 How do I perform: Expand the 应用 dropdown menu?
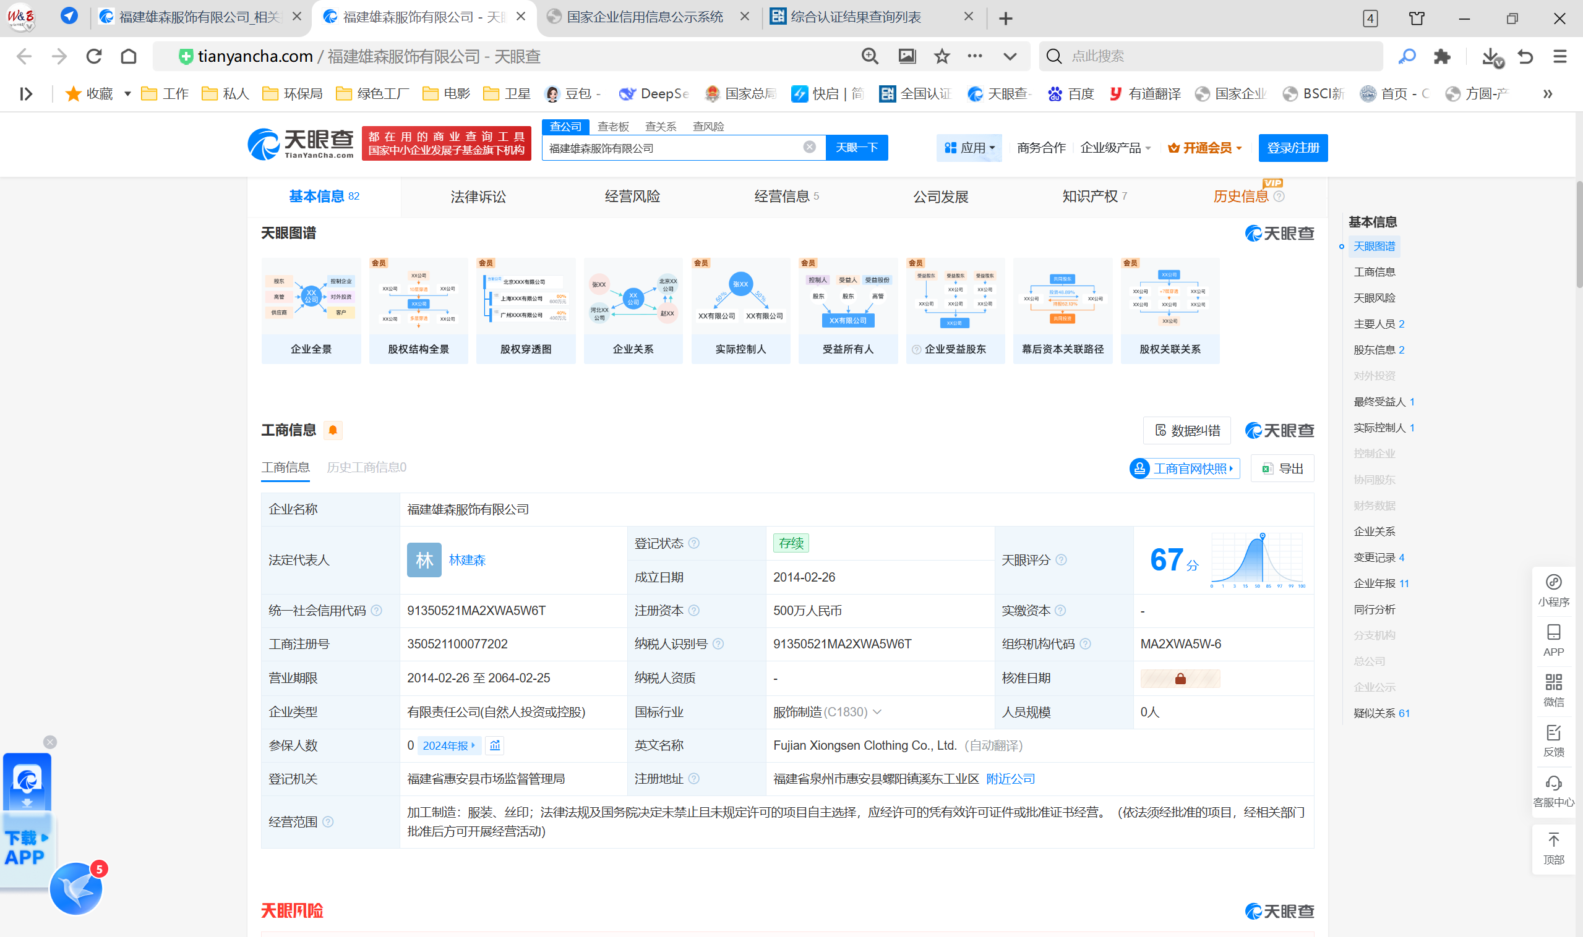point(969,148)
